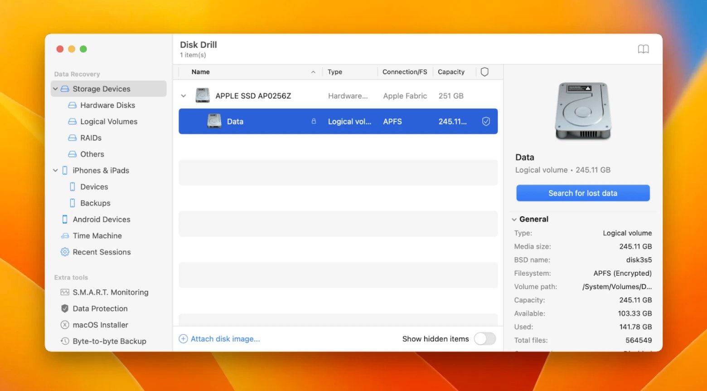
Task: Toggle the Name column sort arrow
Action: click(x=313, y=72)
